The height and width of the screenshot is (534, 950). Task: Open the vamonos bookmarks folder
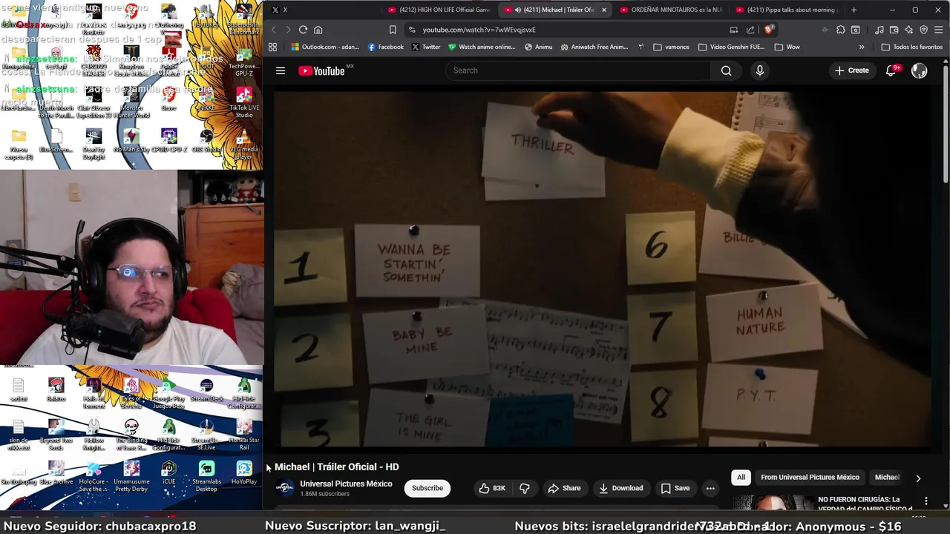pyautogui.click(x=671, y=47)
